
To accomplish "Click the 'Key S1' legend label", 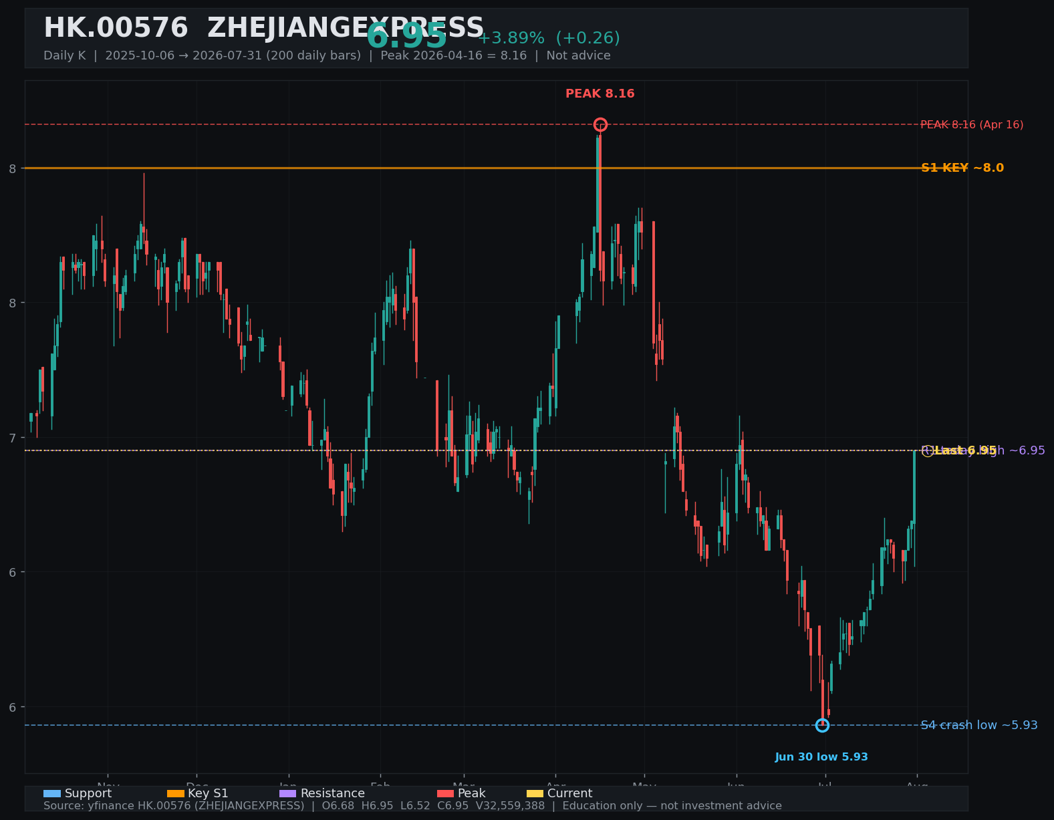I will 209,793.
